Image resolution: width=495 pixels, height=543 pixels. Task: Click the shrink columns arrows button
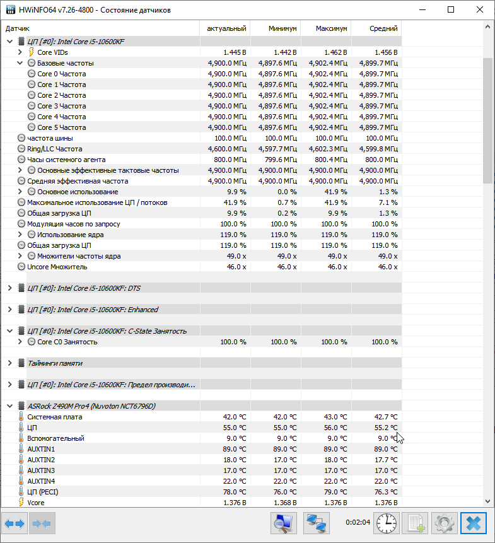click(x=42, y=523)
